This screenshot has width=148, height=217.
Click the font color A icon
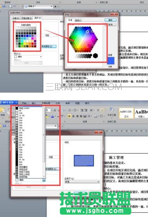(x=52, y=116)
